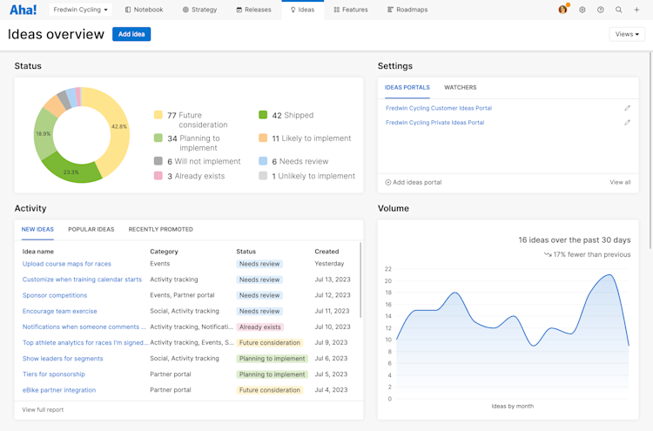Click the Aha! logo

(x=23, y=10)
